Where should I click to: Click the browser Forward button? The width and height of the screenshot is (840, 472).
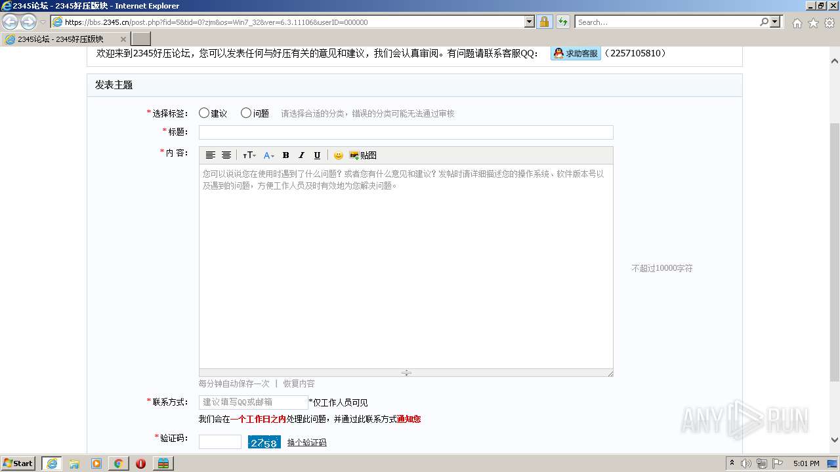point(28,22)
